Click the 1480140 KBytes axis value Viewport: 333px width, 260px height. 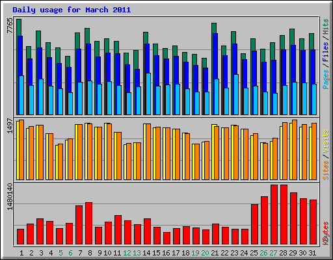click(x=10, y=196)
